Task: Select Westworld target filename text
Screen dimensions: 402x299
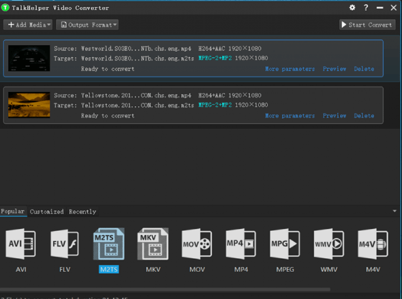Action: point(138,59)
